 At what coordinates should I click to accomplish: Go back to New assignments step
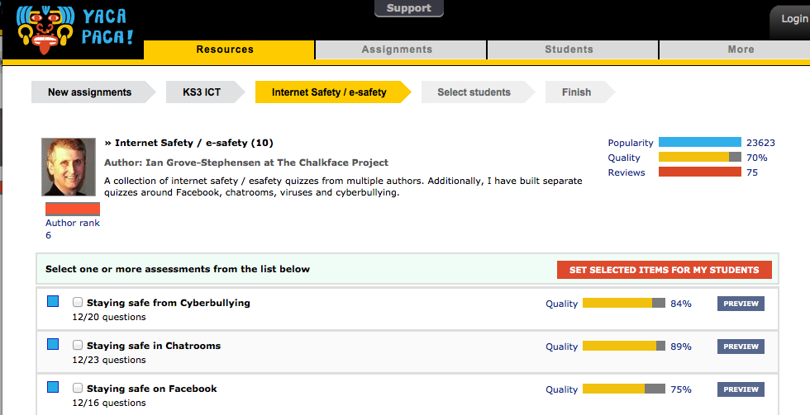tap(89, 92)
